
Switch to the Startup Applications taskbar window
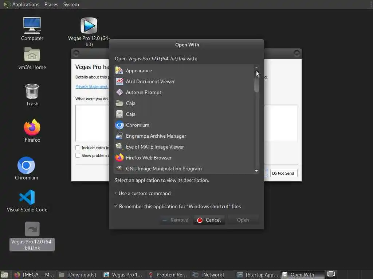(x=258, y=275)
